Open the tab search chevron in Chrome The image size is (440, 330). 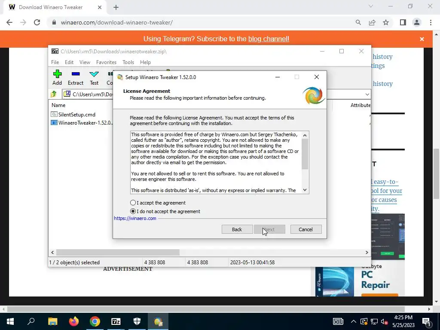[x=371, y=6]
